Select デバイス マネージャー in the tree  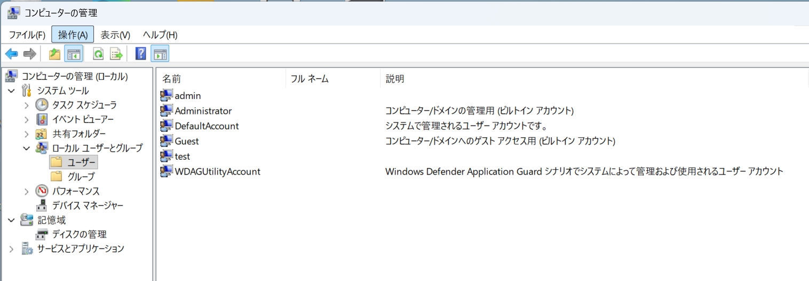tap(87, 205)
